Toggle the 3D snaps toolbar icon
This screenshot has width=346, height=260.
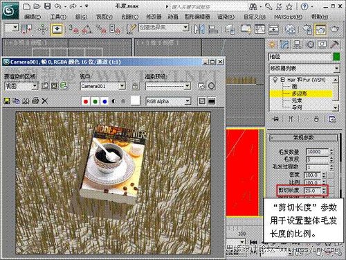(73, 29)
